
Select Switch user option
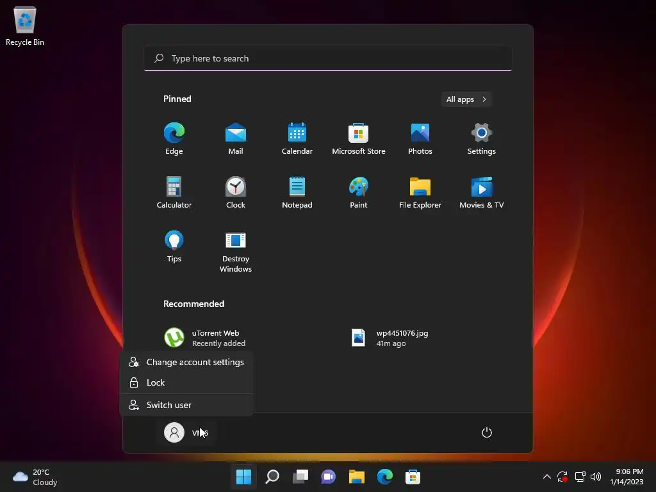(x=186, y=405)
